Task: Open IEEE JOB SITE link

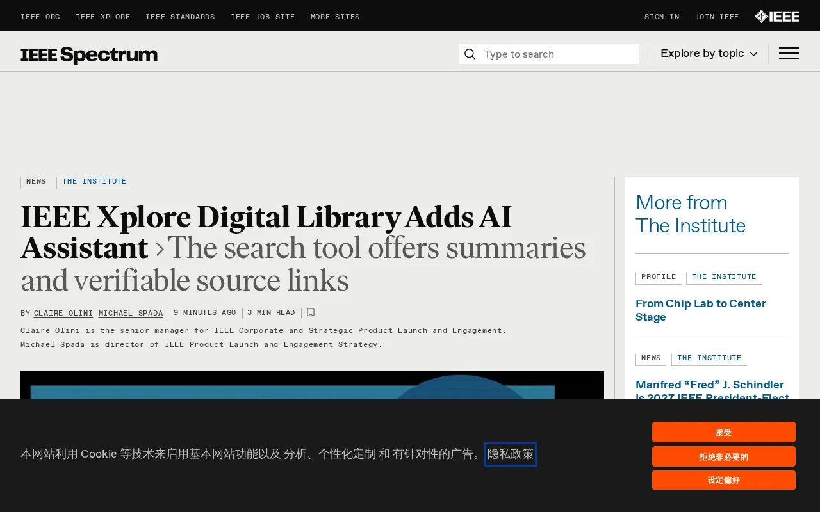Action: (x=263, y=17)
